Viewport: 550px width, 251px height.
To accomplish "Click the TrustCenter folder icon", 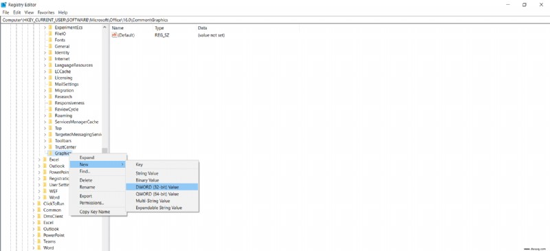I will click(x=50, y=147).
